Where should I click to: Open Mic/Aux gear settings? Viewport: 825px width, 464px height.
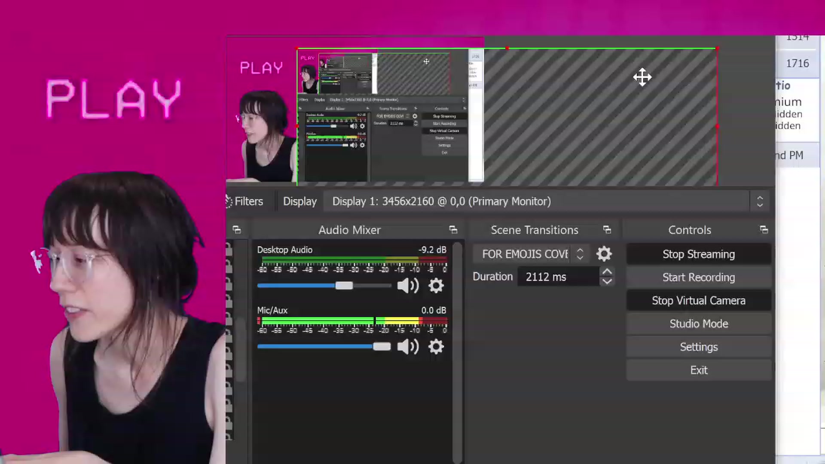pos(436,347)
